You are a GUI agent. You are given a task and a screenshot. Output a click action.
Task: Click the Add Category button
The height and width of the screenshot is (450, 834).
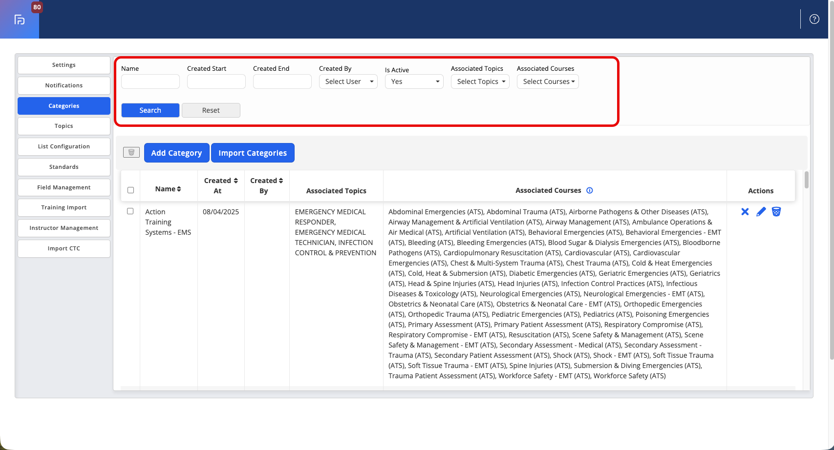tap(176, 153)
